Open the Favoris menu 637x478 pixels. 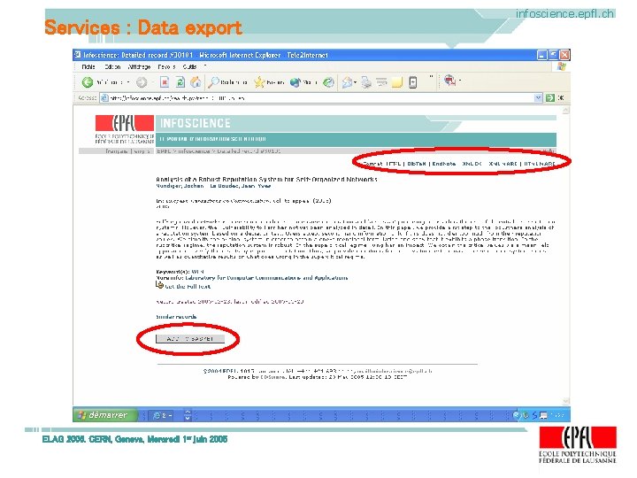(166, 66)
